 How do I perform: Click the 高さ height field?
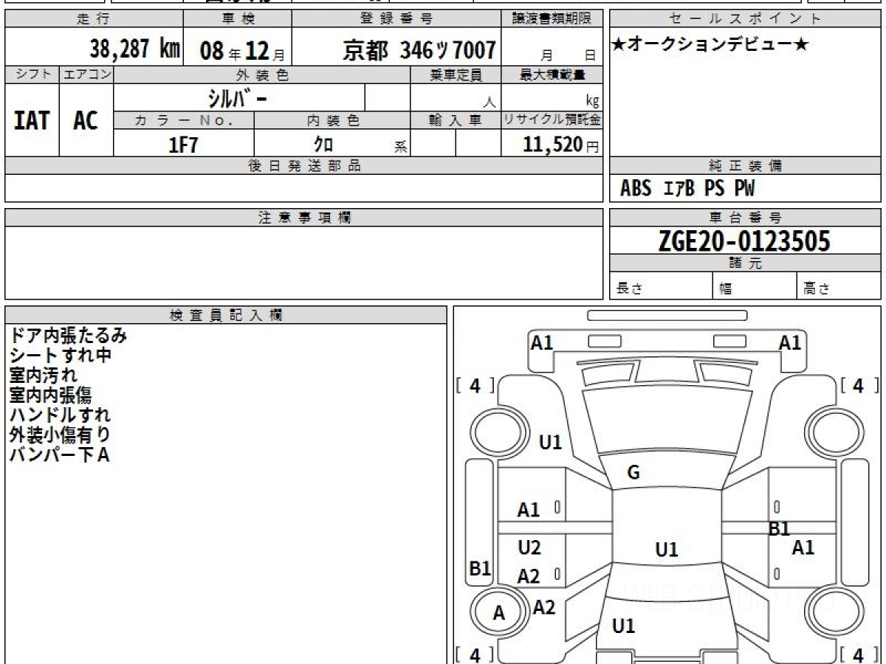(839, 287)
